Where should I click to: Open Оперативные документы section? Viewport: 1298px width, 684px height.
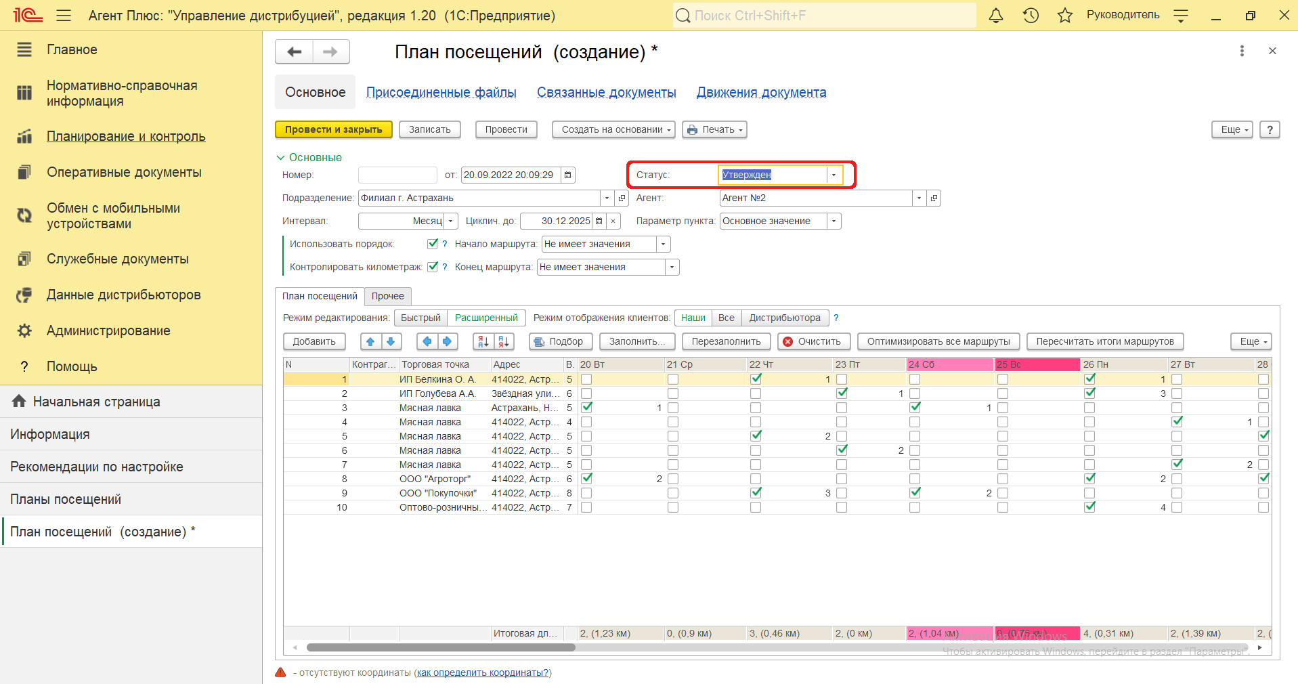tap(124, 172)
